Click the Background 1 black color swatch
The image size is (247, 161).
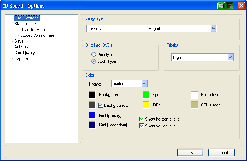(92, 95)
